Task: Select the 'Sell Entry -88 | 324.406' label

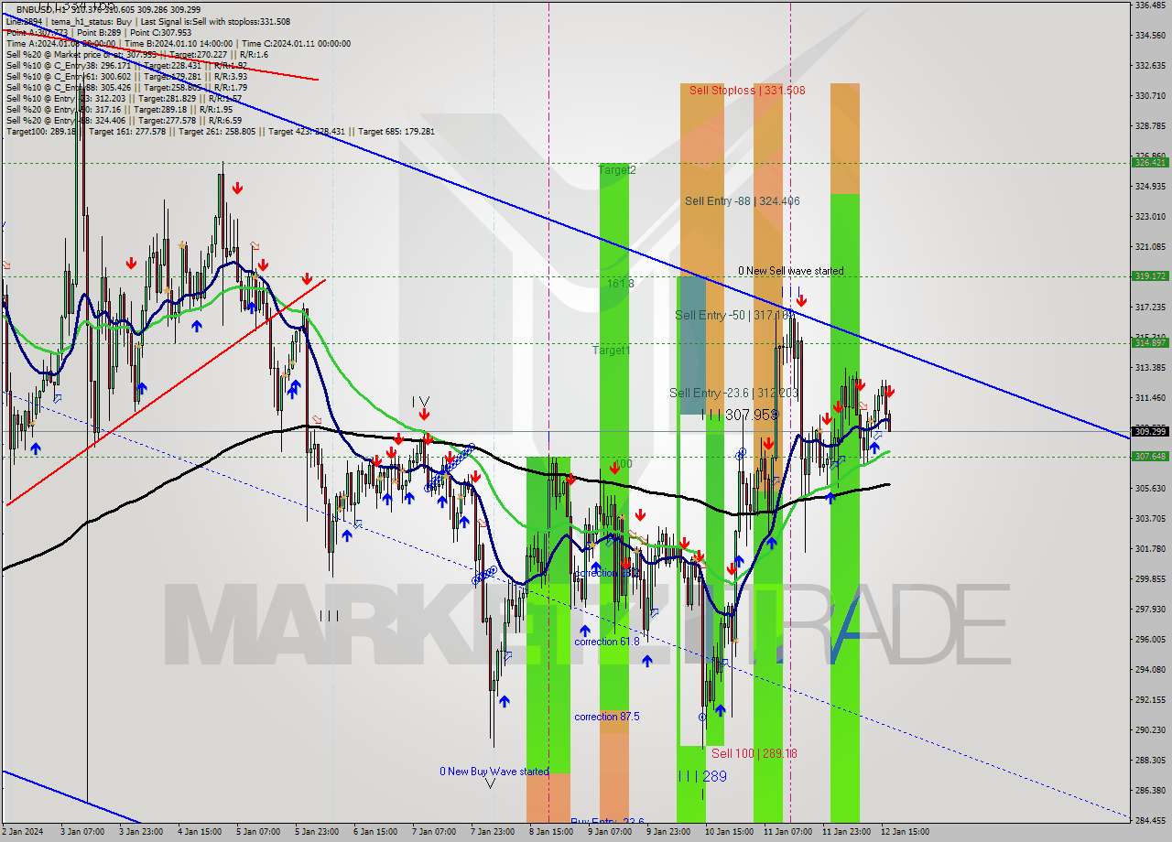Action: (x=743, y=201)
